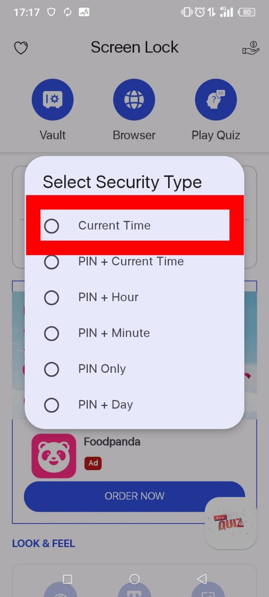Pick the PIN + Minute radio button
269x597 pixels.
[x=52, y=333]
